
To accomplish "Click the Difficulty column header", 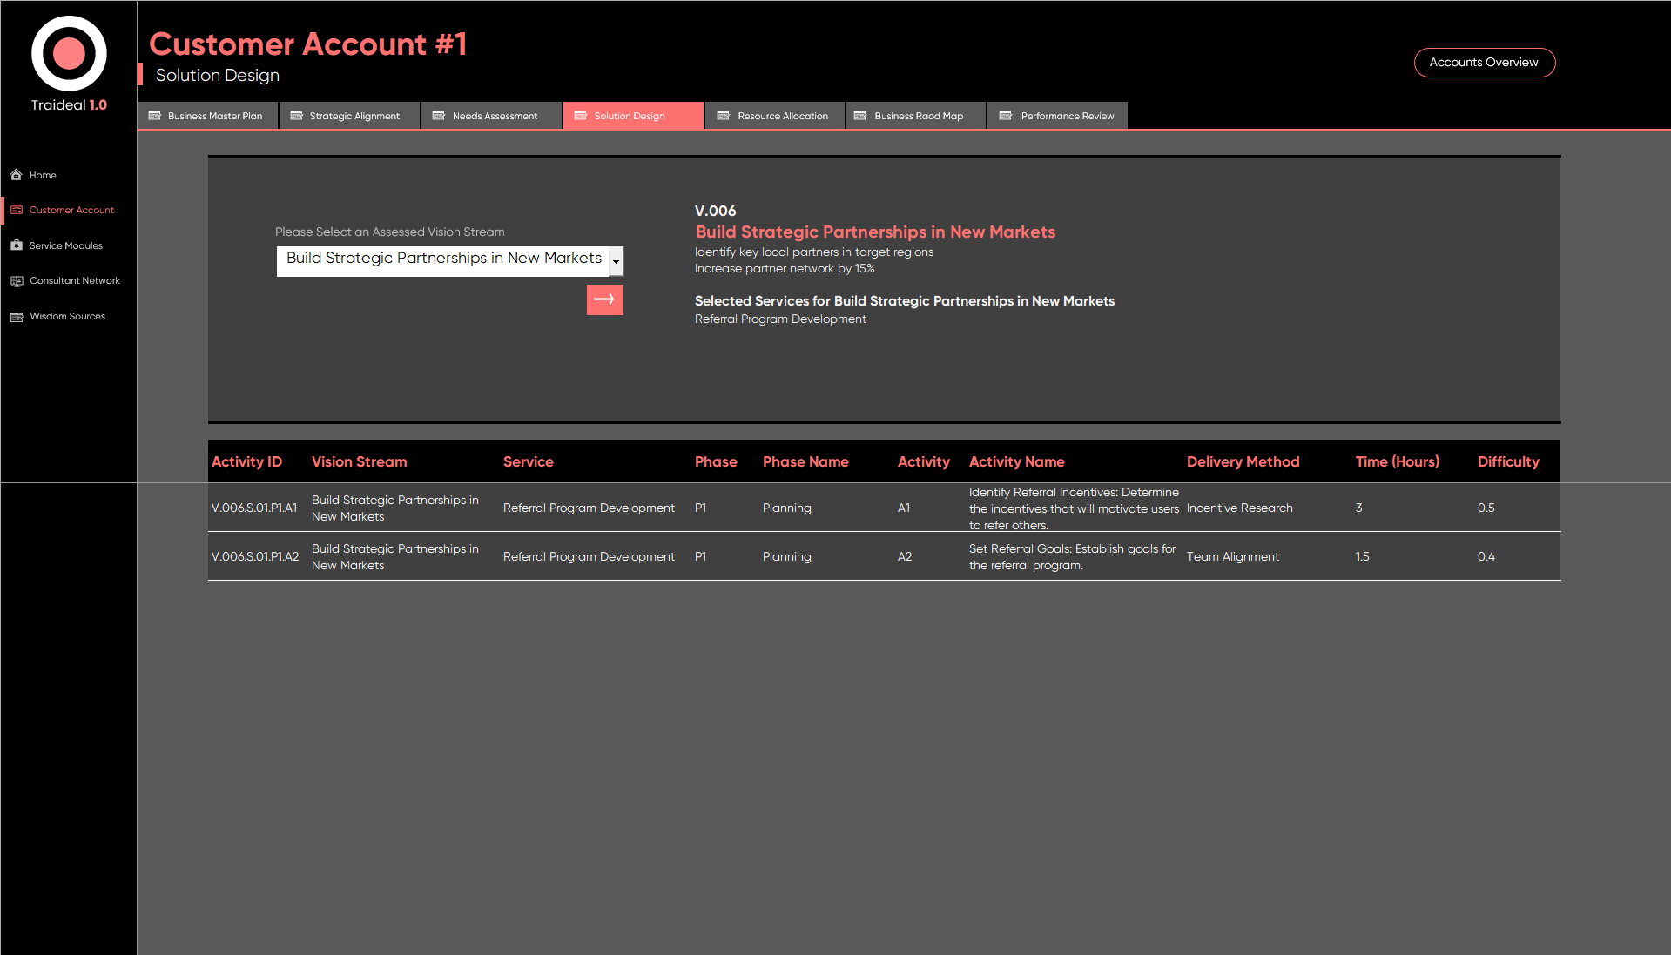I will coord(1507,462).
